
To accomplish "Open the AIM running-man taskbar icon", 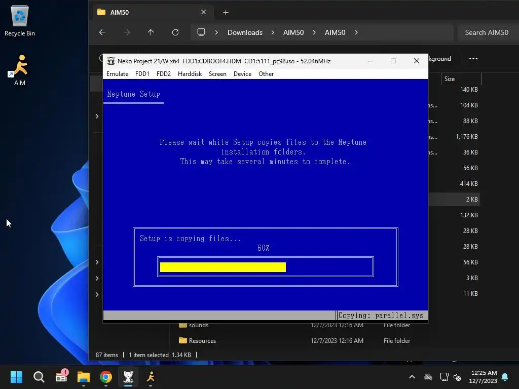I will coord(151,377).
